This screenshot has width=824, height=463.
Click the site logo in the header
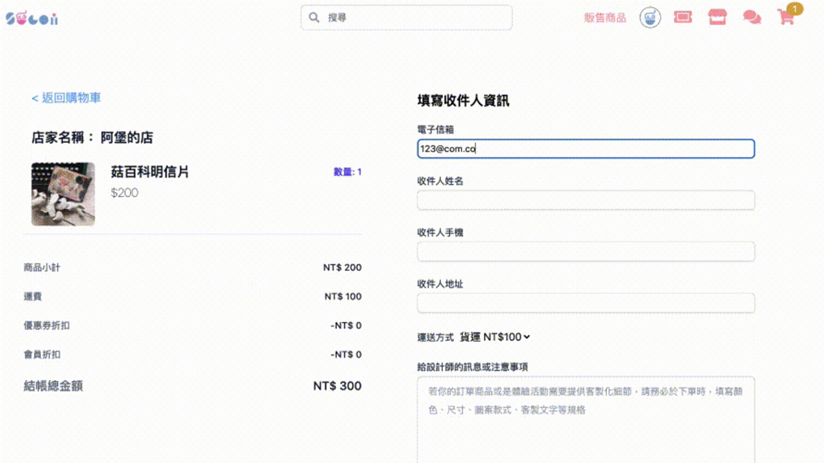point(32,19)
